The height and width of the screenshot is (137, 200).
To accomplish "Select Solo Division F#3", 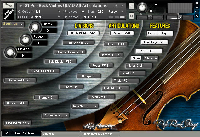I will [60, 61].
